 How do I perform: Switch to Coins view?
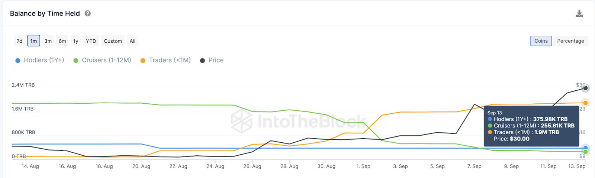[x=541, y=41]
